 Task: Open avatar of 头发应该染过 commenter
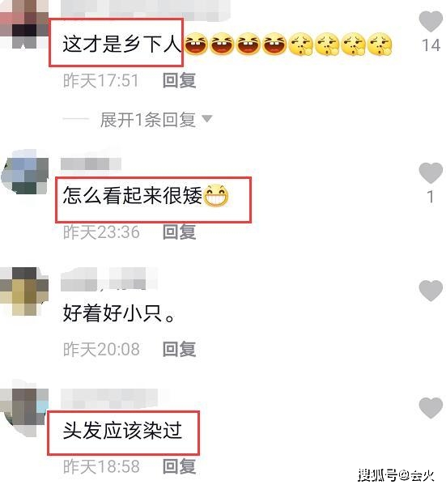[x=24, y=409]
